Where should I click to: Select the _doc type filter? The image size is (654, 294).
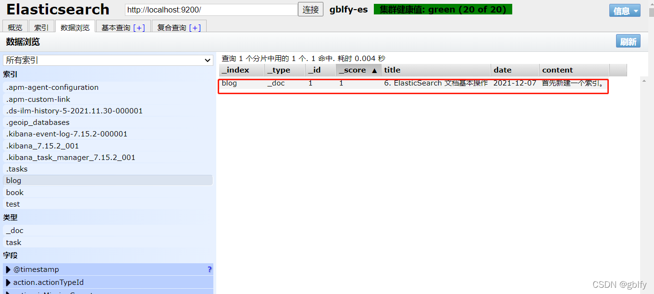[108, 231]
